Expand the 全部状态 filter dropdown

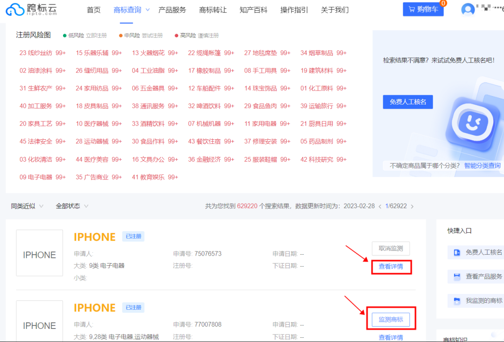(72, 206)
